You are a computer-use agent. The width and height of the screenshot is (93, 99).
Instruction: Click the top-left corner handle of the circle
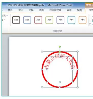pyautogui.click(x=42, y=52)
